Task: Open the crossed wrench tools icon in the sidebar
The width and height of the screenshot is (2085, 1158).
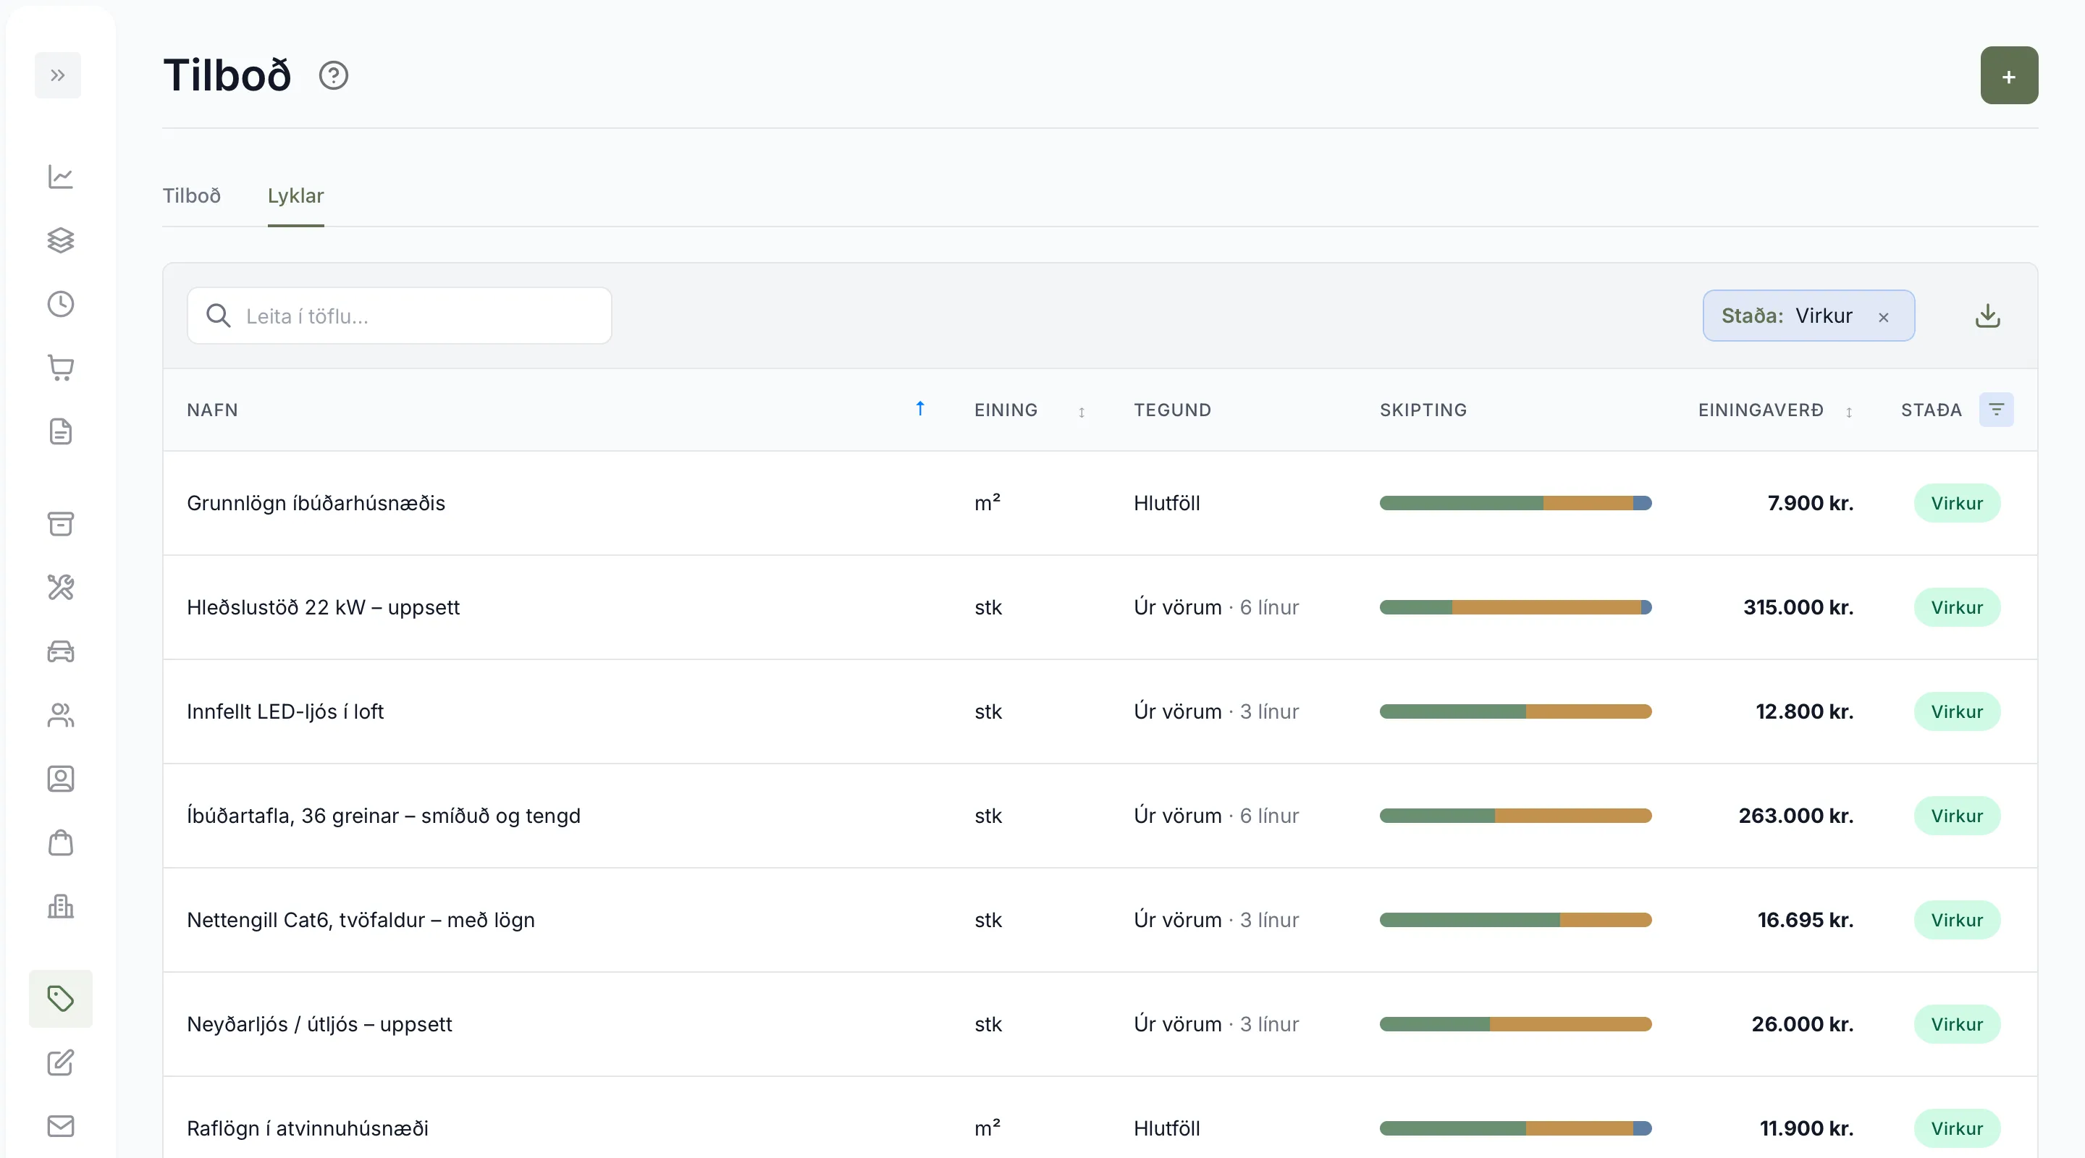Action: click(61, 587)
